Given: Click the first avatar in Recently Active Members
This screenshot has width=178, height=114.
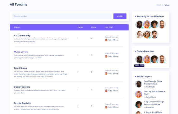Looking at the screenshot, I should pyautogui.click(x=139, y=25).
